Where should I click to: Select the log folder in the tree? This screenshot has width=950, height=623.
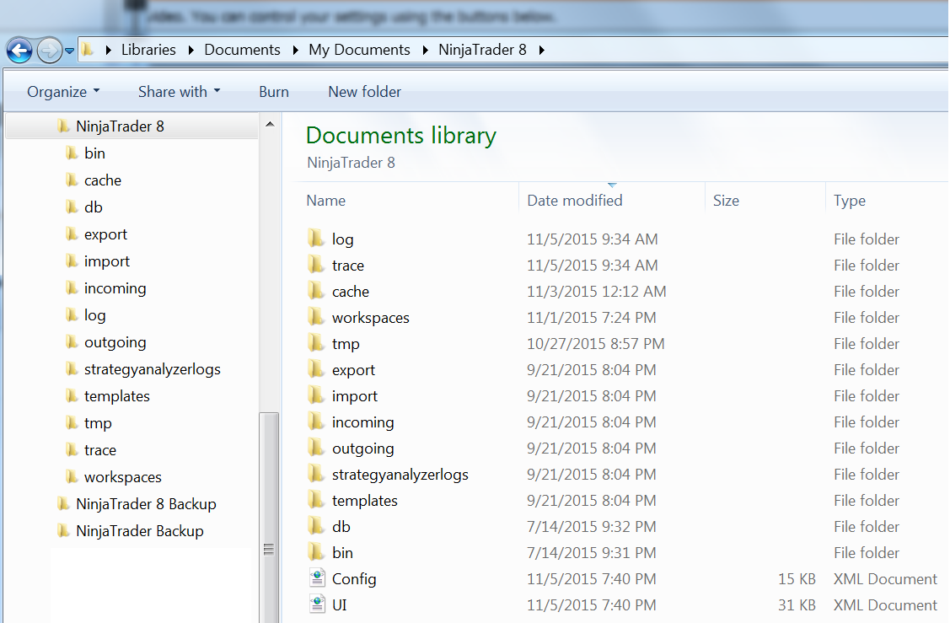(94, 315)
